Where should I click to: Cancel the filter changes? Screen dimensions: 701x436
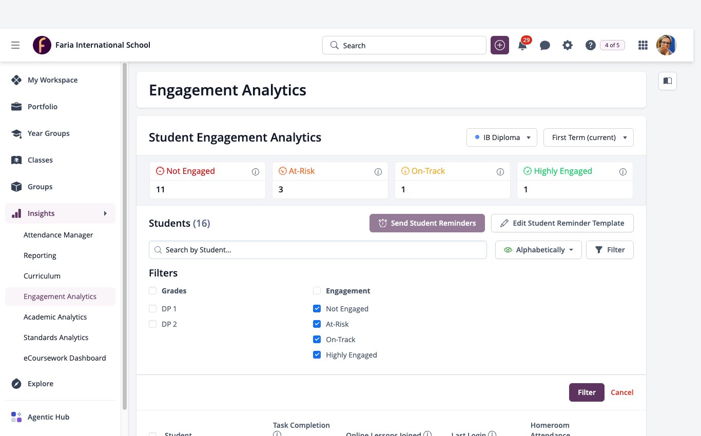(622, 392)
